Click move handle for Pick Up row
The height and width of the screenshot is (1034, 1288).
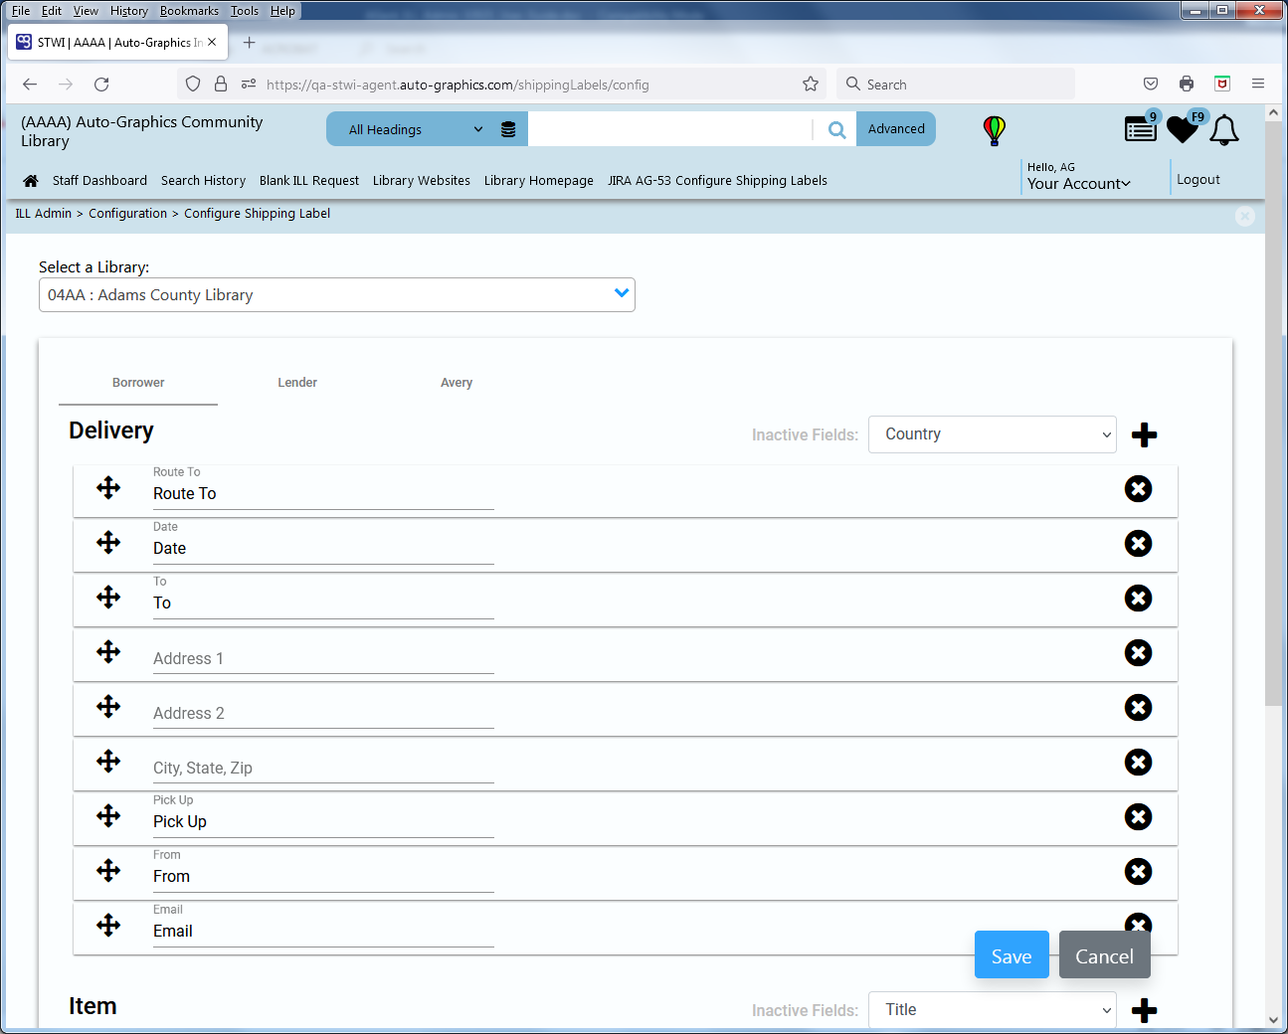tap(108, 815)
